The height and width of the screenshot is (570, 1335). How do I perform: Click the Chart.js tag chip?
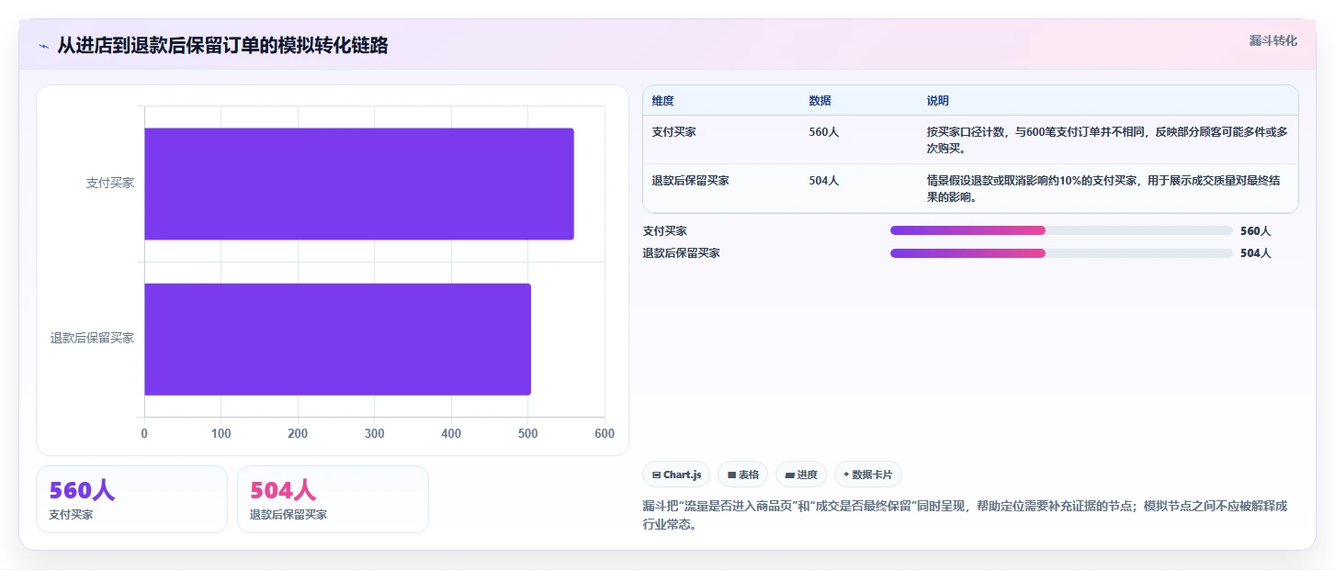tap(676, 475)
